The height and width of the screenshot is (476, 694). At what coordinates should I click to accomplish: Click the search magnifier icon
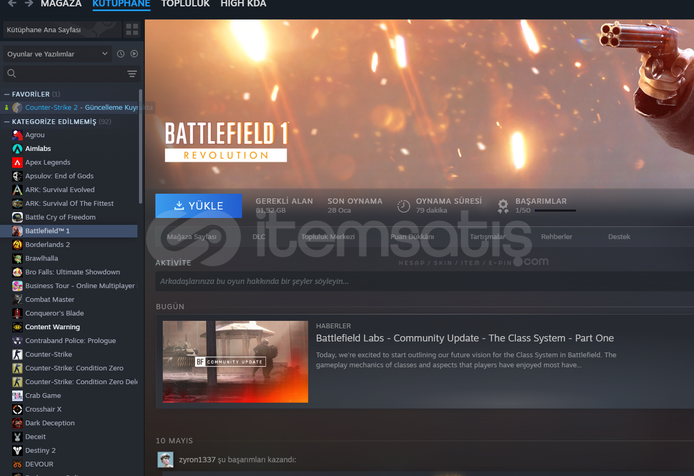(x=12, y=73)
